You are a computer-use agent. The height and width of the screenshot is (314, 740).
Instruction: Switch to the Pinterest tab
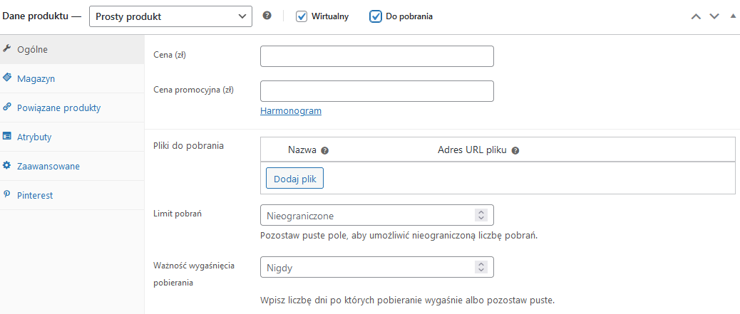tap(72, 196)
